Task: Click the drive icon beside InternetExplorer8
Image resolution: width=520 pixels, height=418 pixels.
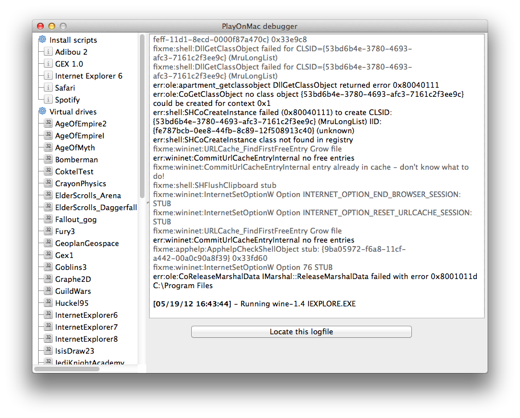Action: 48,339
